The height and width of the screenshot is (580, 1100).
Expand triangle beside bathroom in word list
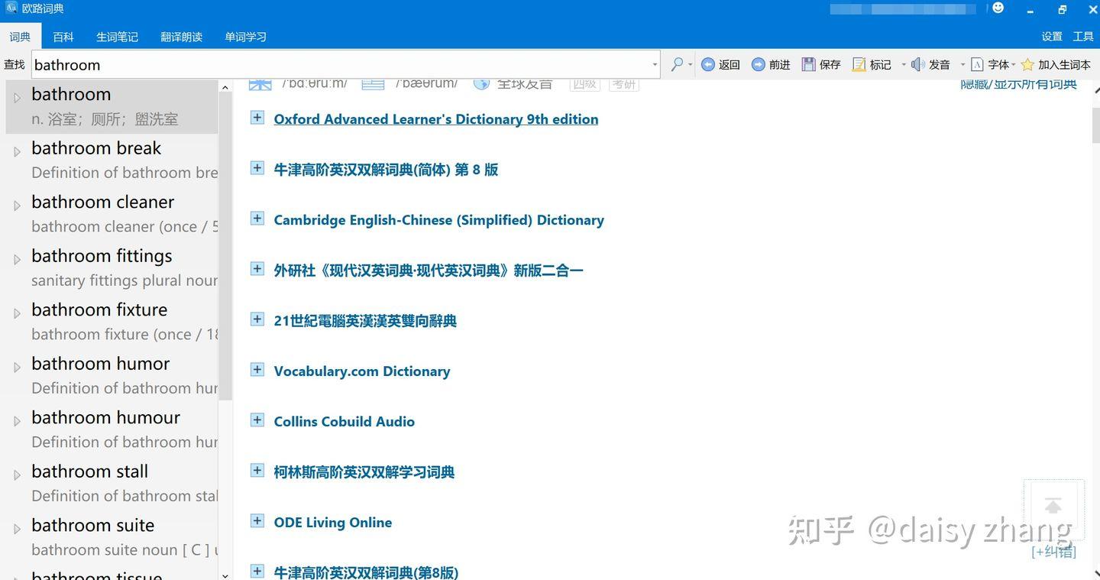[17, 98]
